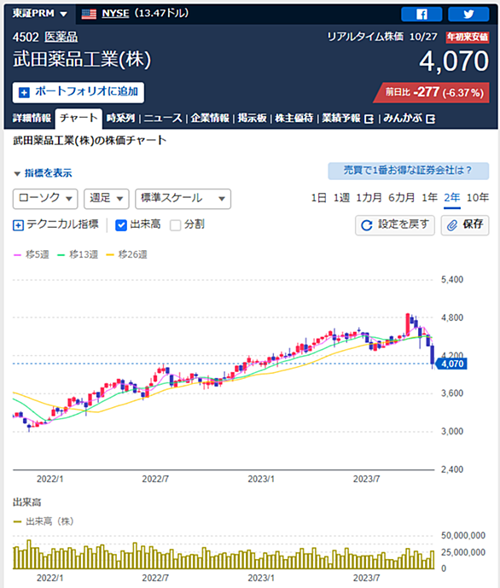
Task: Click the 保存 button
Action: pyautogui.click(x=465, y=225)
